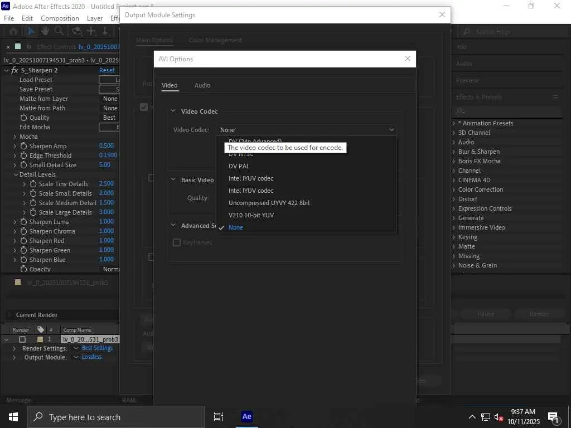Expand the Mocha property group

[x=14, y=137]
